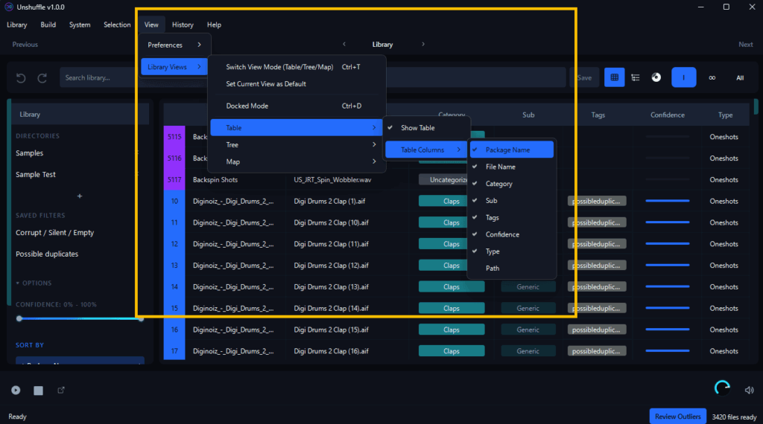Go to next page with right chevron
The height and width of the screenshot is (424, 763).
click(x=423, y=44)
